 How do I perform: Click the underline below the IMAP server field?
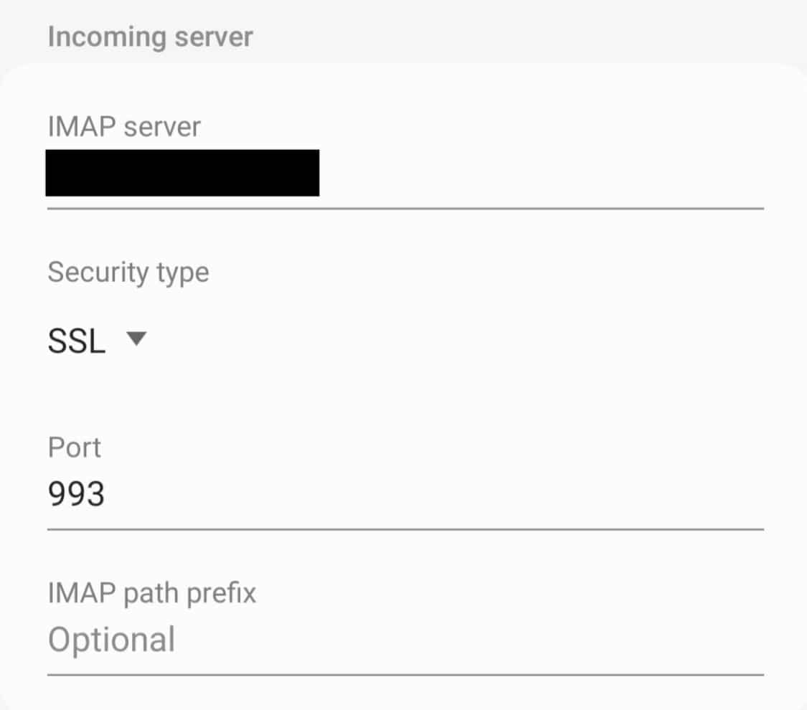[x=405, y=208]
